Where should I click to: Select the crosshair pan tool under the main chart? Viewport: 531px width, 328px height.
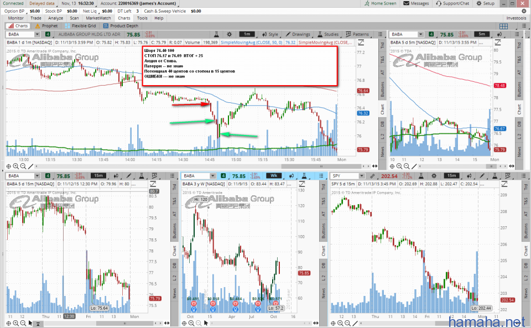[x=9, y=166]
